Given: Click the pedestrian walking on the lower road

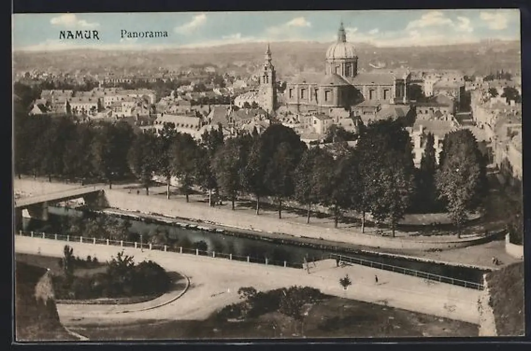Looking at the screenshot, I should [x=376, y=279].
